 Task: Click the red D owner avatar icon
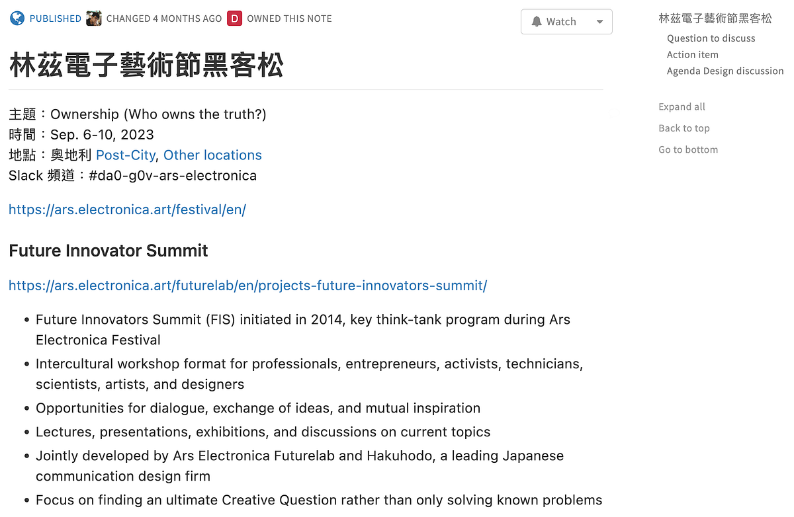click(234, 19)
